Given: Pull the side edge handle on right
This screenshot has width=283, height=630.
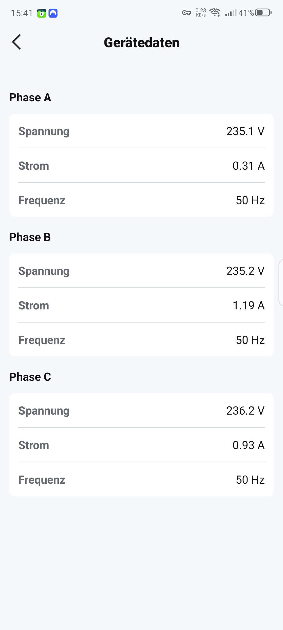Looking at the screenshot, I should click(x=280, y=282).
